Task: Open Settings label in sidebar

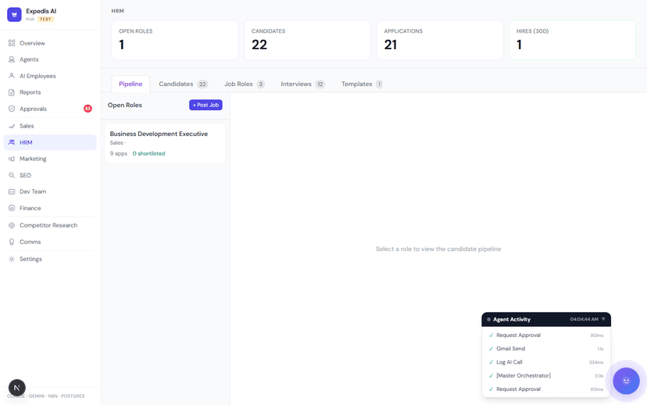Action: [x=30, y=260]
